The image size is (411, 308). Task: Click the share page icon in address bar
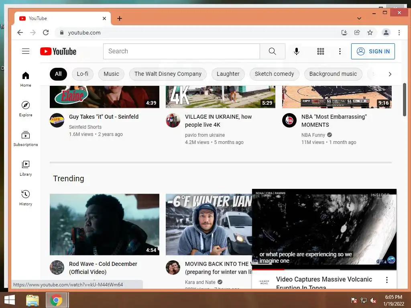pos(357,32)
